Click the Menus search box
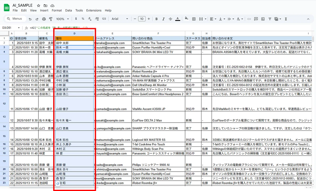316x191 pixels. click(15, 19)
